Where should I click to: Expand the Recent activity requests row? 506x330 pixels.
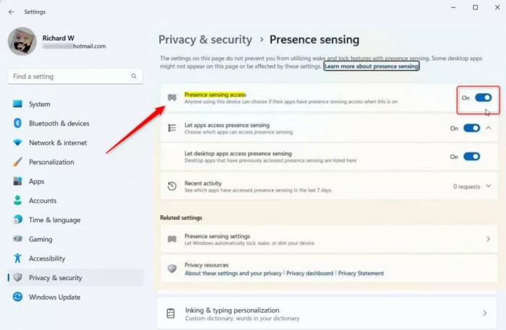489,186
